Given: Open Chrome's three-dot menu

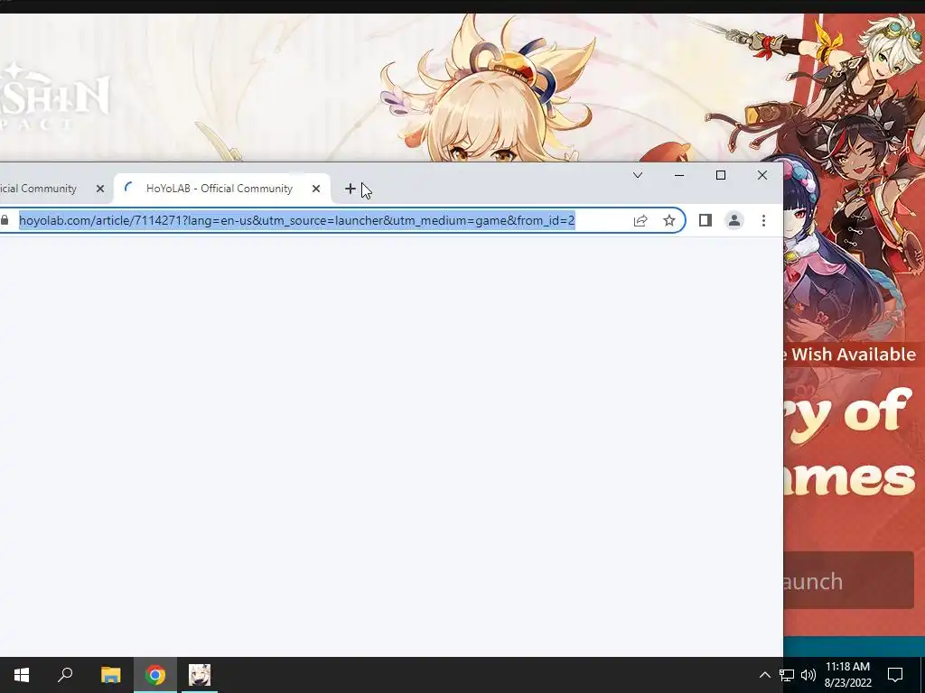Looking at the screenshot, I should tap(763, 220).
